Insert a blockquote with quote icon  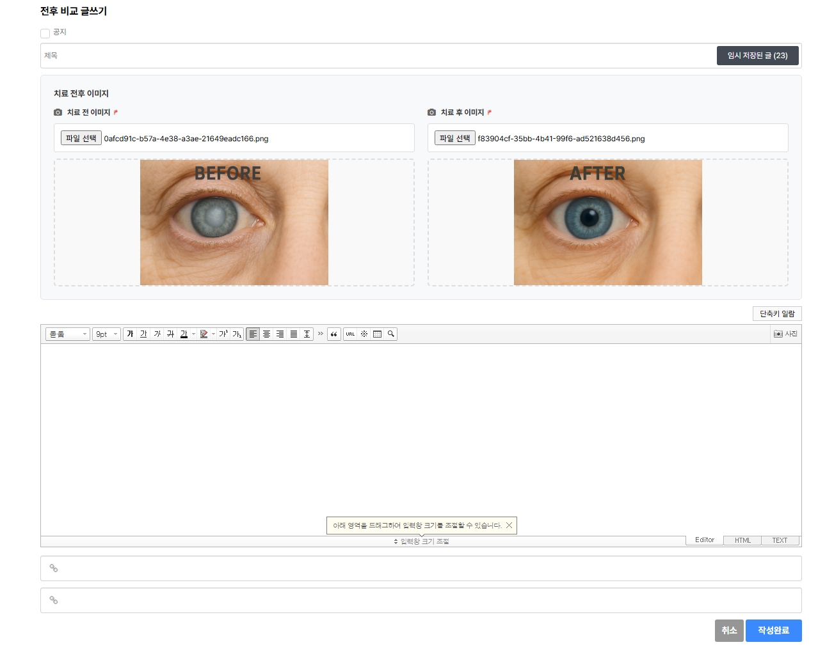point(333,334)
